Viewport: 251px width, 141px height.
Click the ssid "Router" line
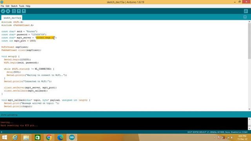[19, 31]
